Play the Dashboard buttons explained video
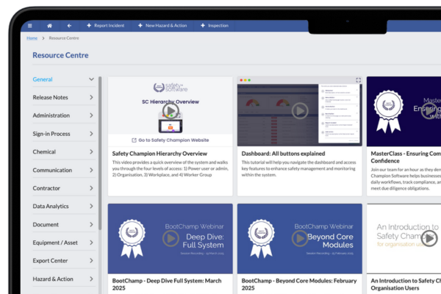This screenshot has height=294, width=441. click(x=299, y=111)
